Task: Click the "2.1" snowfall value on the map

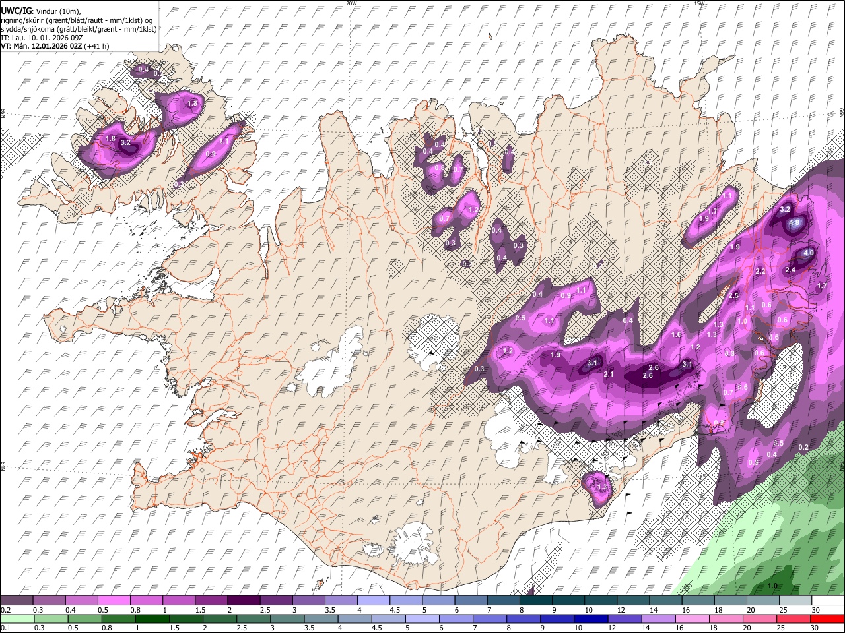Action: pyautogui.click(x=609, y=374)
